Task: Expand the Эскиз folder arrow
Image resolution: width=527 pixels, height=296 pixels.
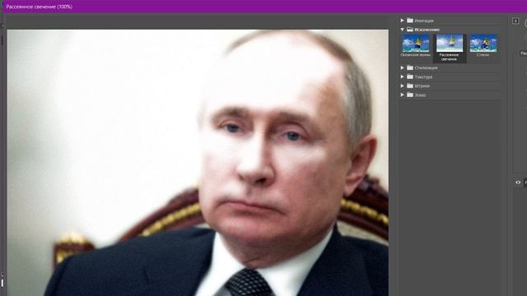Action: click(402, 95)
